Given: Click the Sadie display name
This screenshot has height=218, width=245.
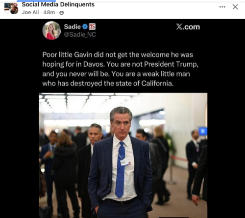Looking at the screenshot, I should point(72,27).
